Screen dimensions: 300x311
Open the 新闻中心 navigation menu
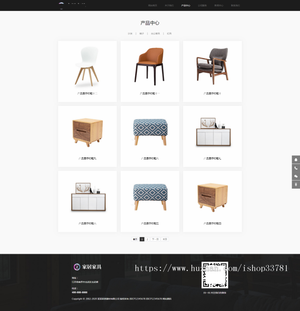coord(219,5)
